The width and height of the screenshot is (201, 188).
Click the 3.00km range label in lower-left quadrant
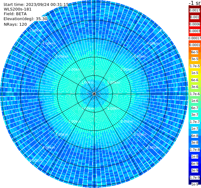tap(62, 134)
